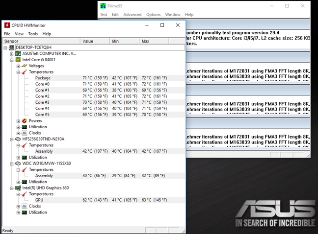Select the Core #2 row

(110, 96)
